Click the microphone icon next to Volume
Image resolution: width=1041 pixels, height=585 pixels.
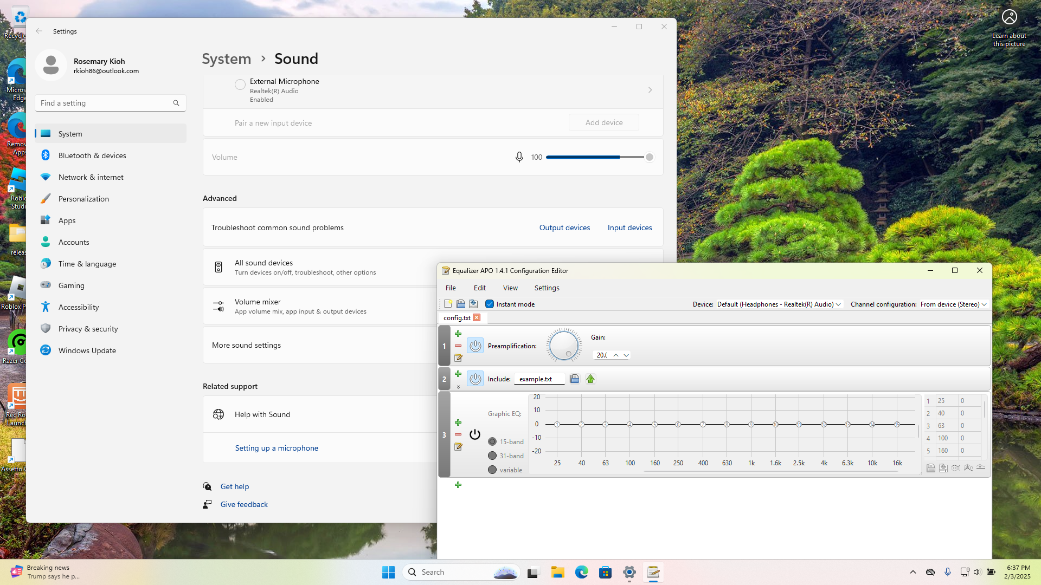519,157
